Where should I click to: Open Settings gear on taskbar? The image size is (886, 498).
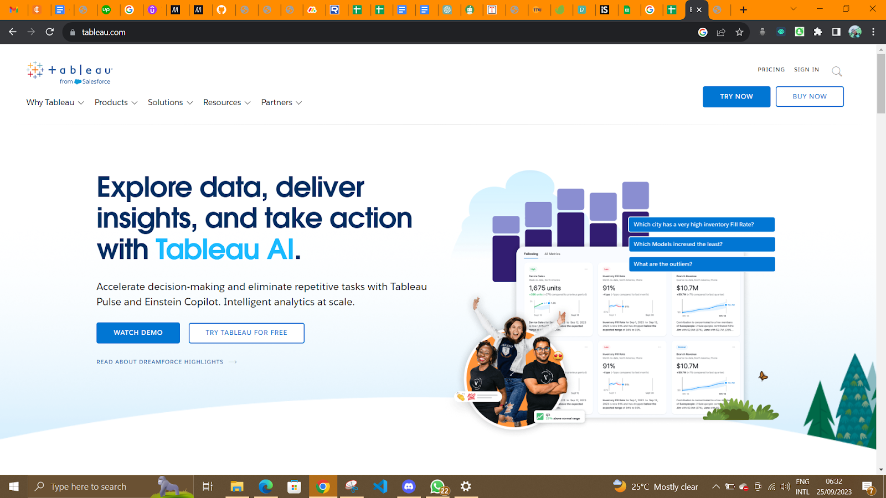(x=466, y=486)
